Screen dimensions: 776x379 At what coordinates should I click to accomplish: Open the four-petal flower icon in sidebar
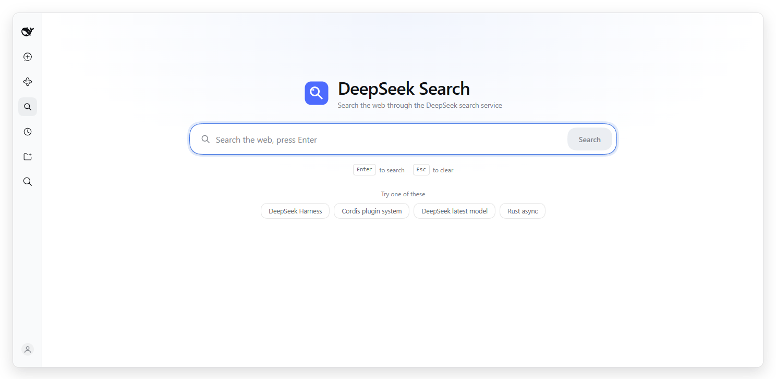[28, 82]
